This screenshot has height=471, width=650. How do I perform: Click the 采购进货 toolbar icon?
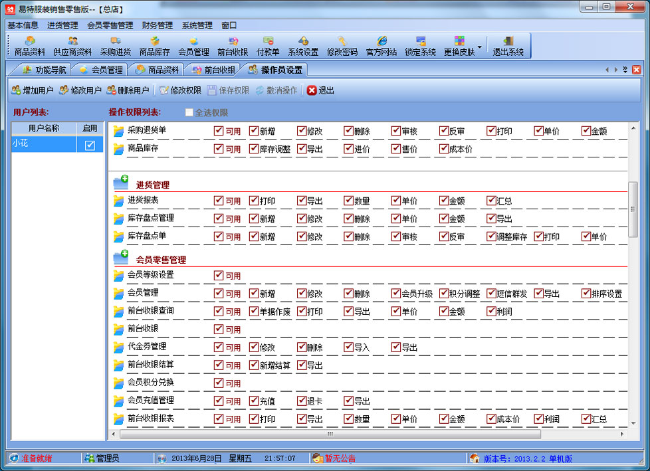[116, 46]
